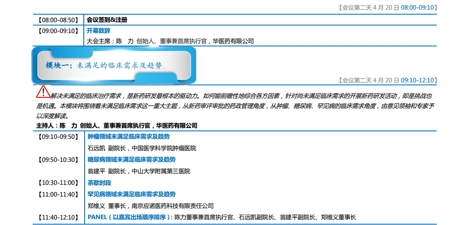Click the panelist list starting 陈力董事兼首席执行官

(x=265, y=217)
